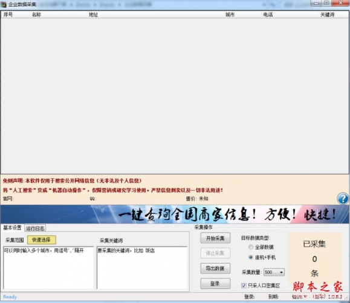
Task: Click the 目标数据类型 label
Action: coord(256,238)
